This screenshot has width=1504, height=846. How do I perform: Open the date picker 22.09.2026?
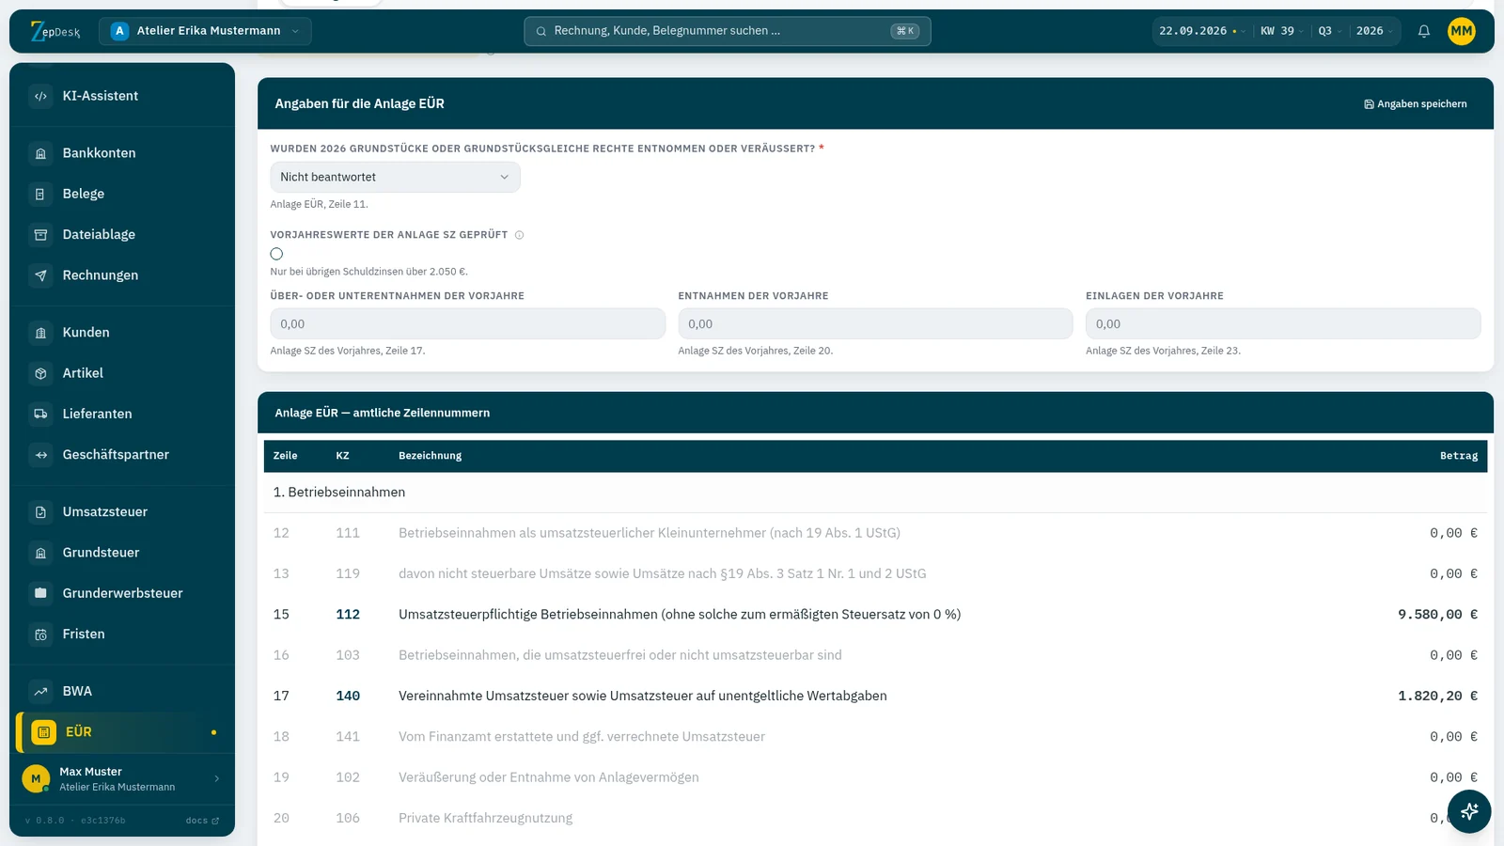(1201, 31)
